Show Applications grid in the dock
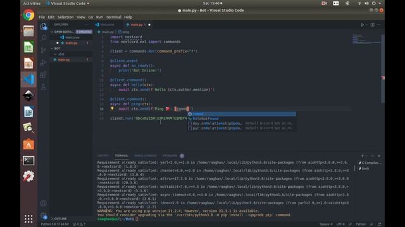The image size is (405, 227). tap(28, 219)
